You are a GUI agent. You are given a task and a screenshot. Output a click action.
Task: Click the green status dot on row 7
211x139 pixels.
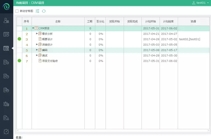tap(19, 61)
